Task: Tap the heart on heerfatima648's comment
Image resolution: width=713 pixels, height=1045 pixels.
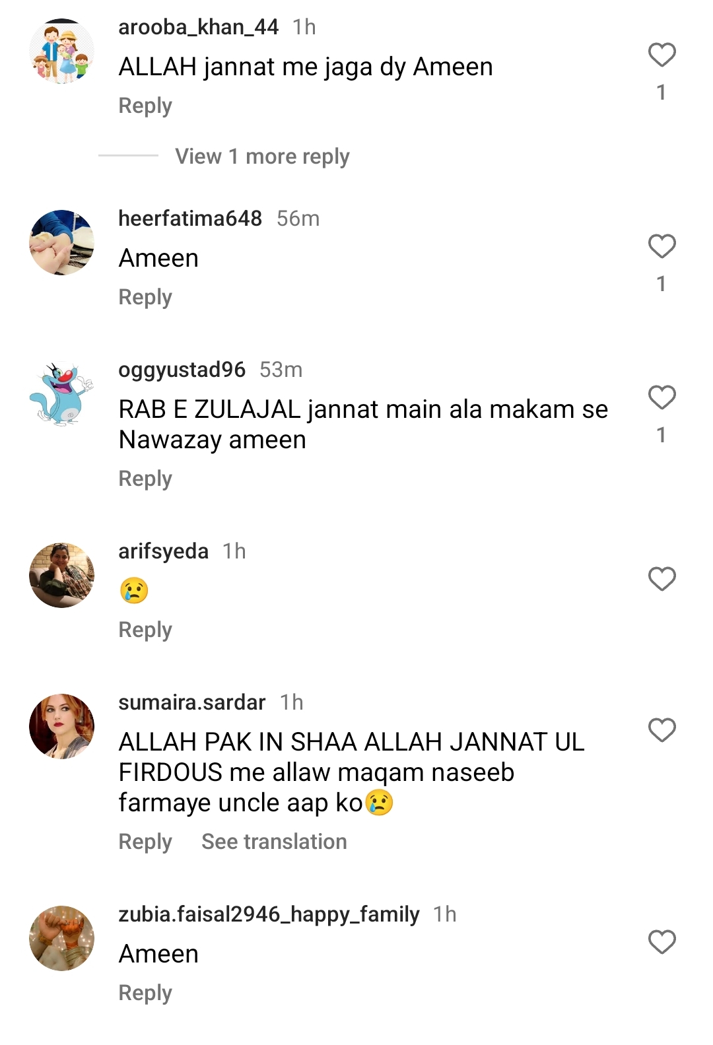Action: click(x=662, y=246)
